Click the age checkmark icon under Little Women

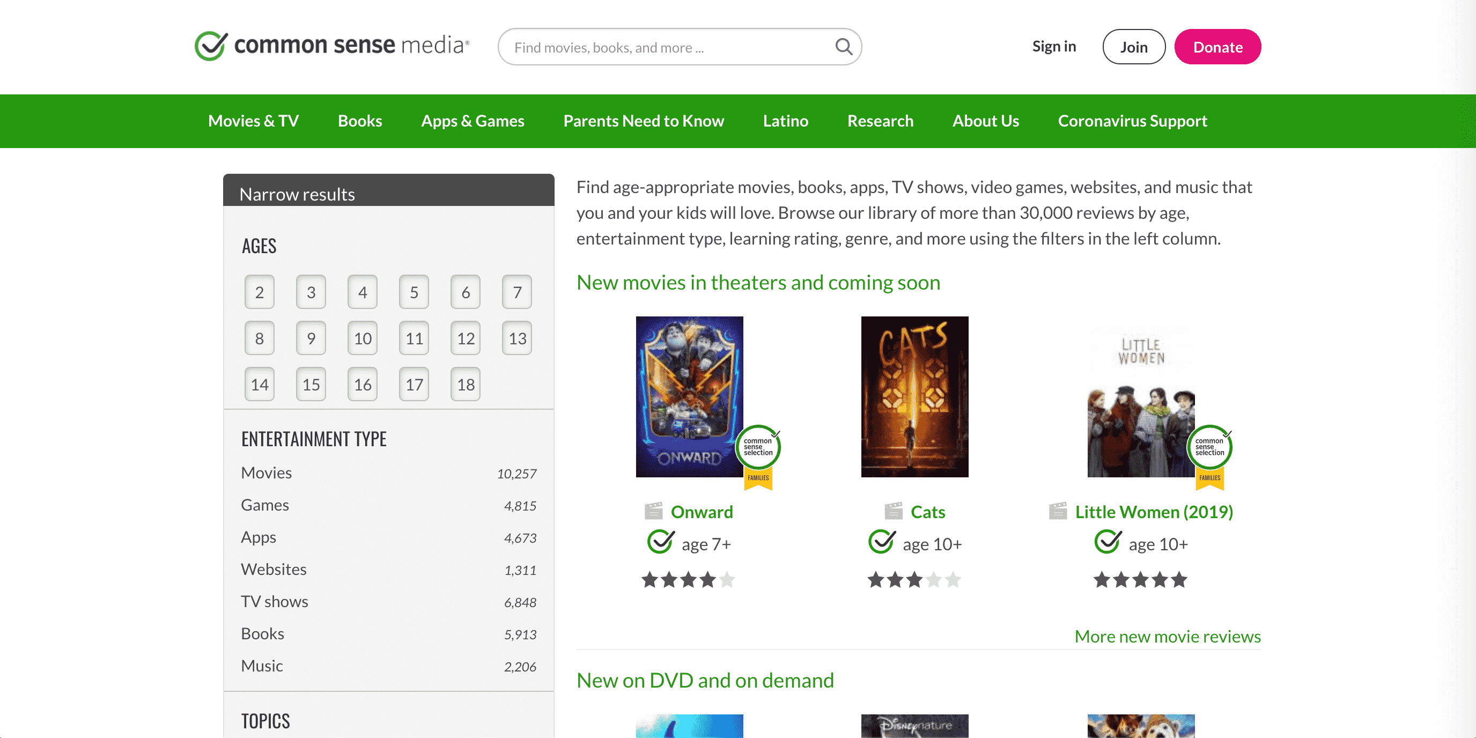coord(1108,542)
